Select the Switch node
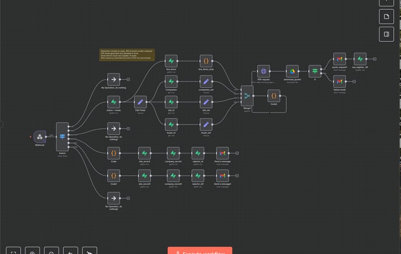The height and width of the screenshot is (254, 401). (63, 137)
